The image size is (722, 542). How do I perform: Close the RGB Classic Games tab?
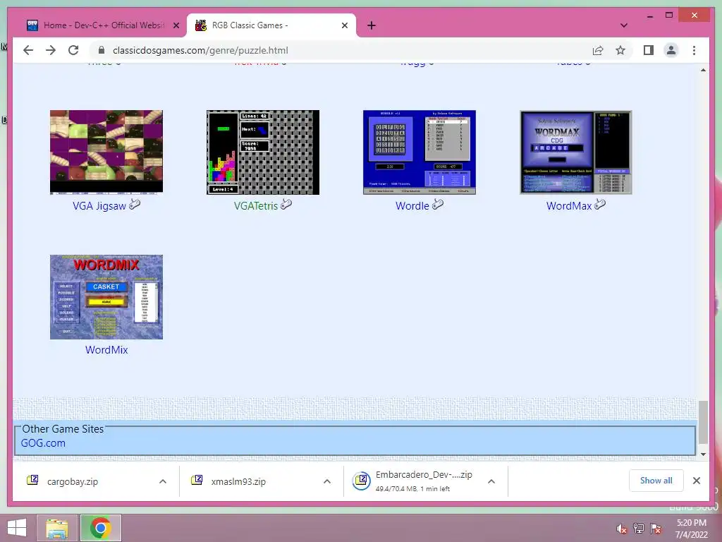pyautogui.click(x=344, y=25)
